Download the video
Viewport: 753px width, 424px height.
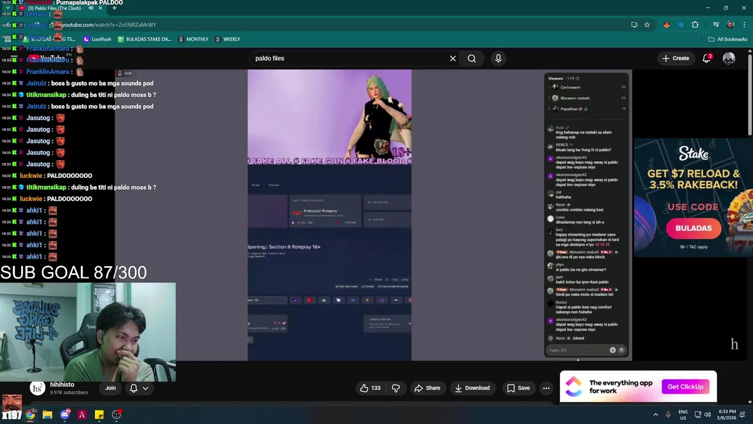[x=472, y=388]
